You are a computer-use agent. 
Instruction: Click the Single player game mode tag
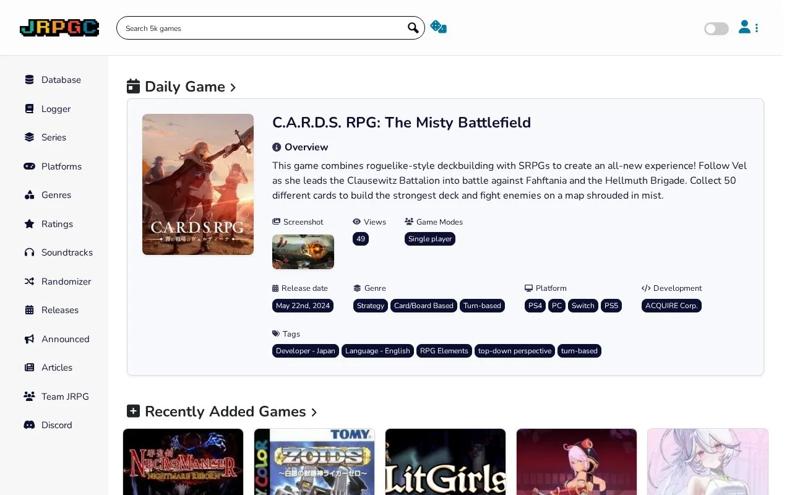coord(430,239)
